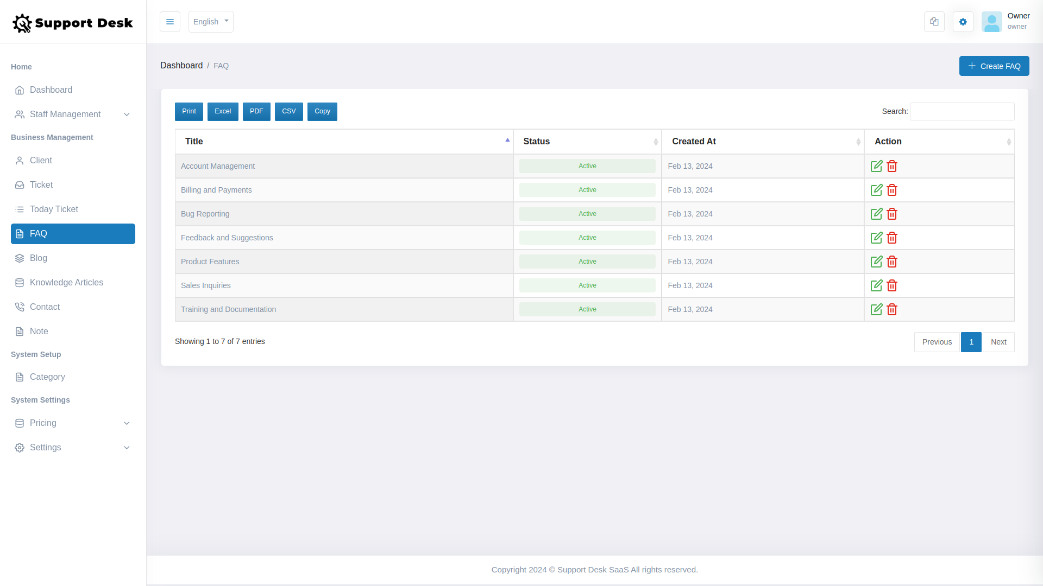Viewport: 1043px width, 586px height.
Task: Navigate to Dashboard via breadcrumb
Action: pyautogui.click(x=181, y=65)
